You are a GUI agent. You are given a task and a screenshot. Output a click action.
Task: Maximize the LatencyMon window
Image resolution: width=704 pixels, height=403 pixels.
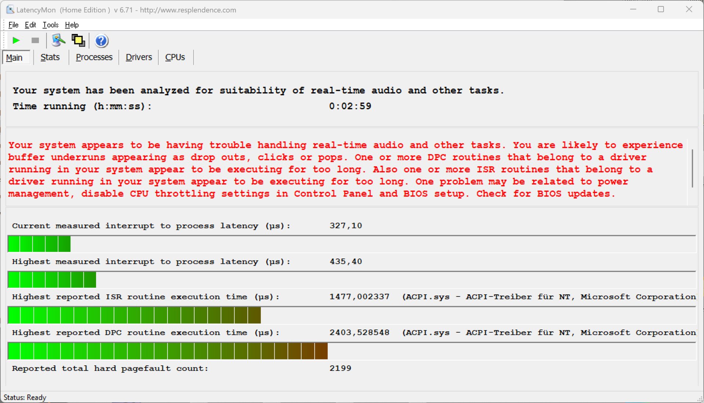click(661, 10)
